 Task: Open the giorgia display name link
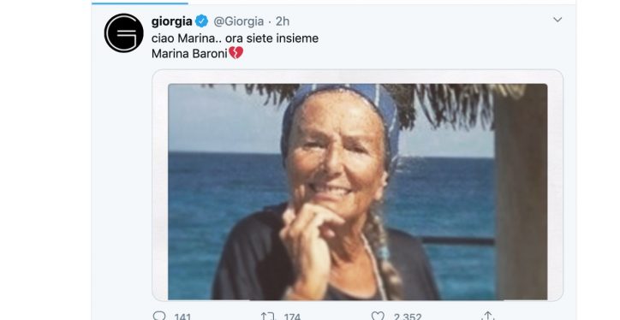point(172,21)
